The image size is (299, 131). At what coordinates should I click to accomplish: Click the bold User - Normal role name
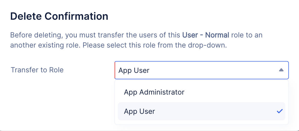[x=206, y=35]
